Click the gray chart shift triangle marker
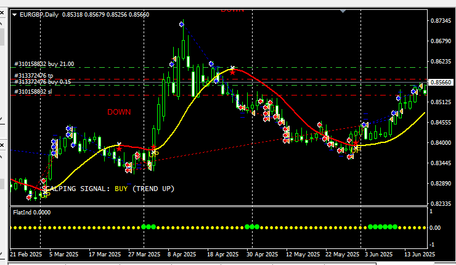Image resolution: width=456 pixels, height=265 pixels. (343, 11)
